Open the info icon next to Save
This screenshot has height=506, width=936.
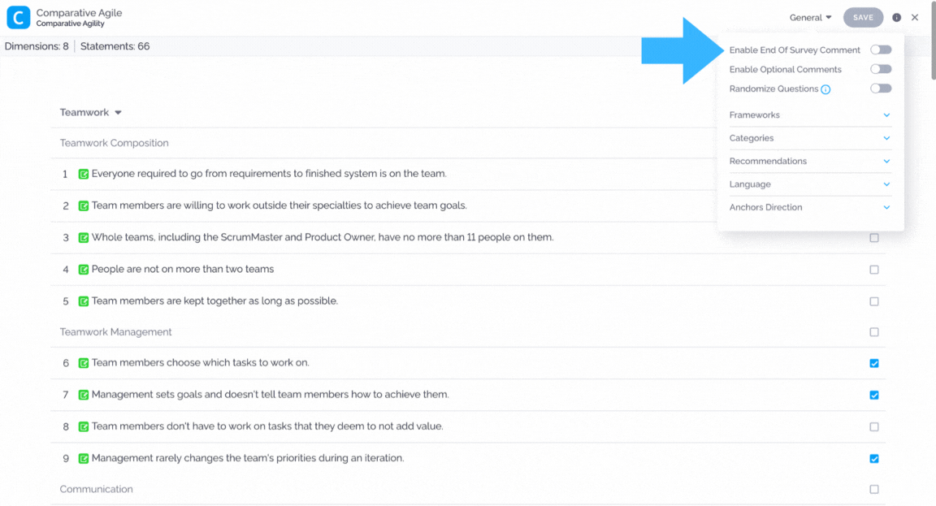point(897,17)
